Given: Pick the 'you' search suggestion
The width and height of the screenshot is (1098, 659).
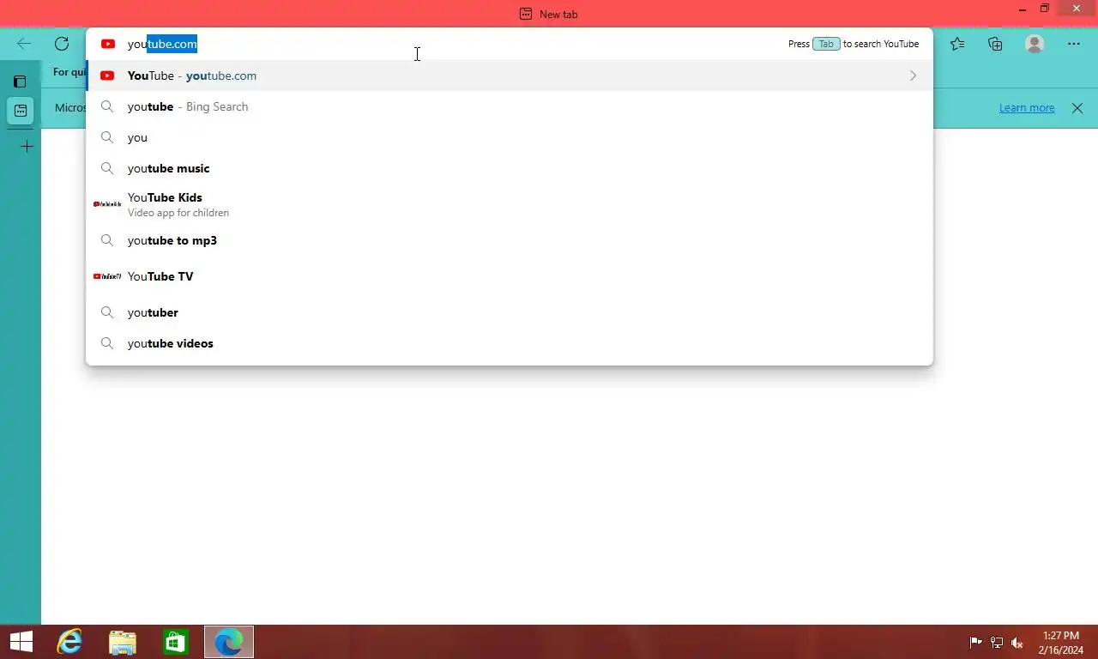Looking at the screenshot, I should tap(510, 137).
